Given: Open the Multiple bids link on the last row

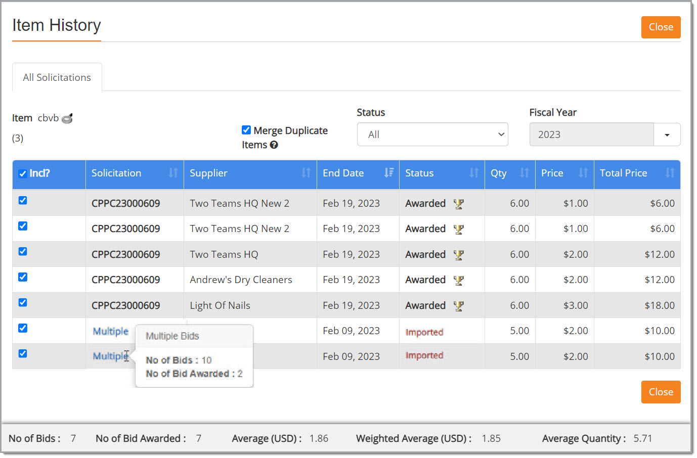Looking at the screenshot, I should point(110,356).
